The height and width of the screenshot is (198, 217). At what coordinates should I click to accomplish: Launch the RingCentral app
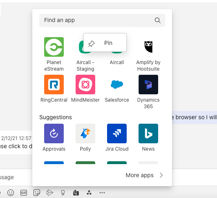coord(54,85)
